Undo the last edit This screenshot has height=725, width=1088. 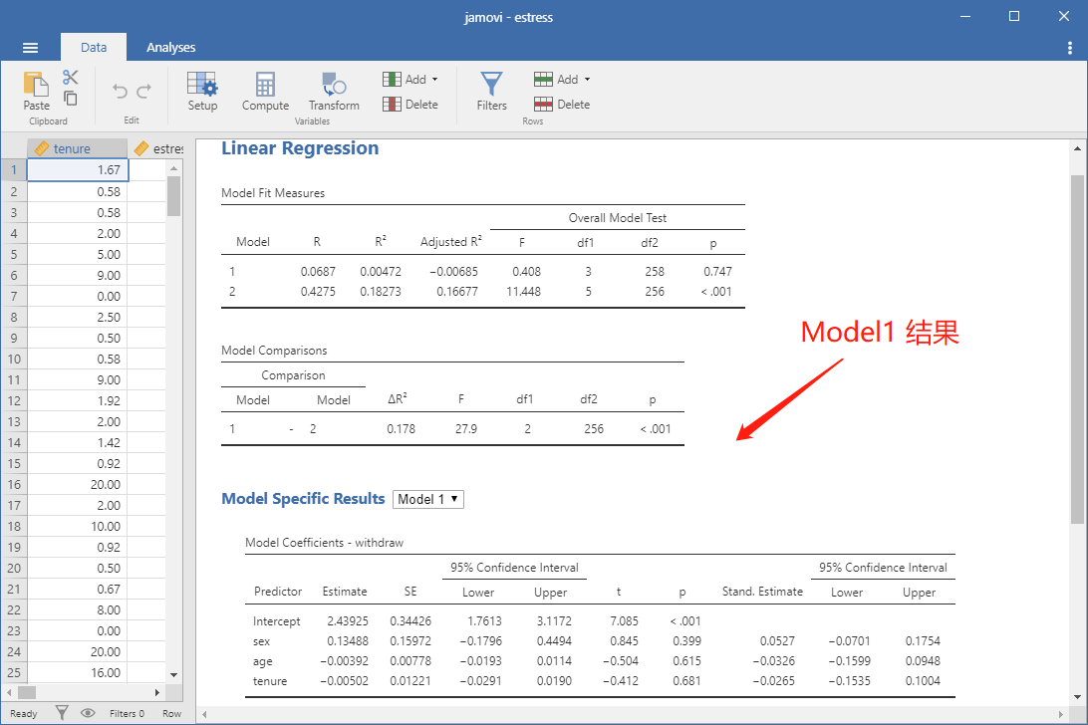120,91
